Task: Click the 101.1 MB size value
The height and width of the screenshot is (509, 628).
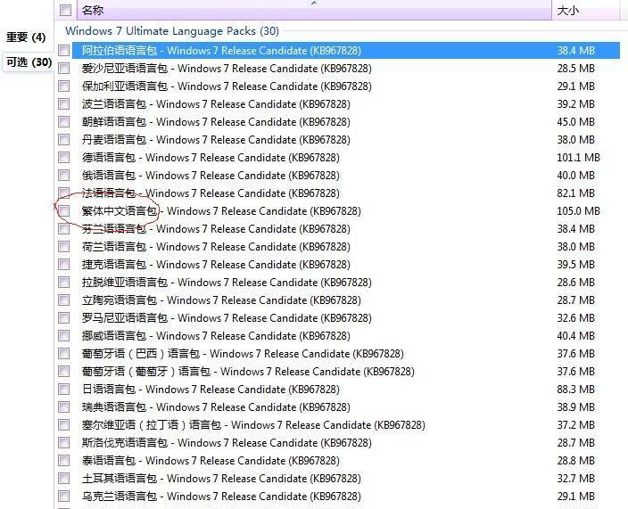Action: click(578, 157)
